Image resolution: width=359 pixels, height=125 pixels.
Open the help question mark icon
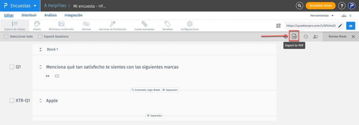[x=342, y=6]
